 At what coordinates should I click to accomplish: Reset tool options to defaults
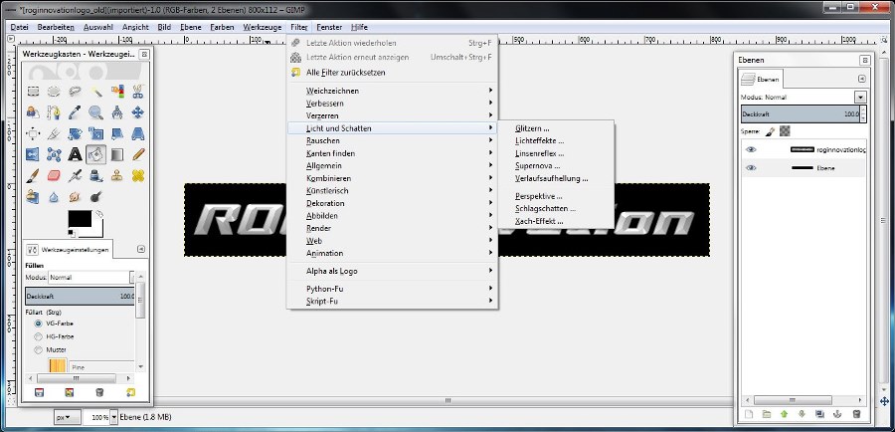click(x=130, y=392)
